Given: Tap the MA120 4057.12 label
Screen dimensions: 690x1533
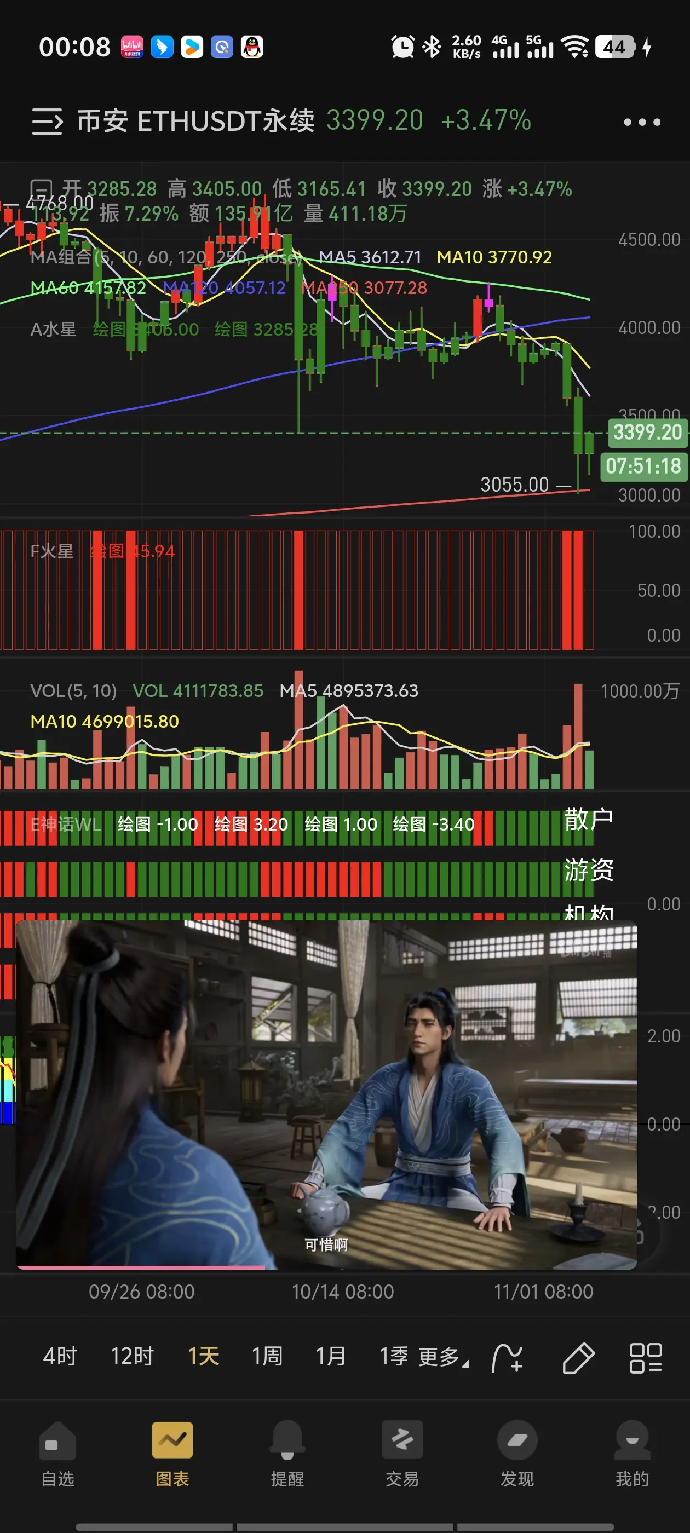Looking at the screenshot, I should point(225,288).
